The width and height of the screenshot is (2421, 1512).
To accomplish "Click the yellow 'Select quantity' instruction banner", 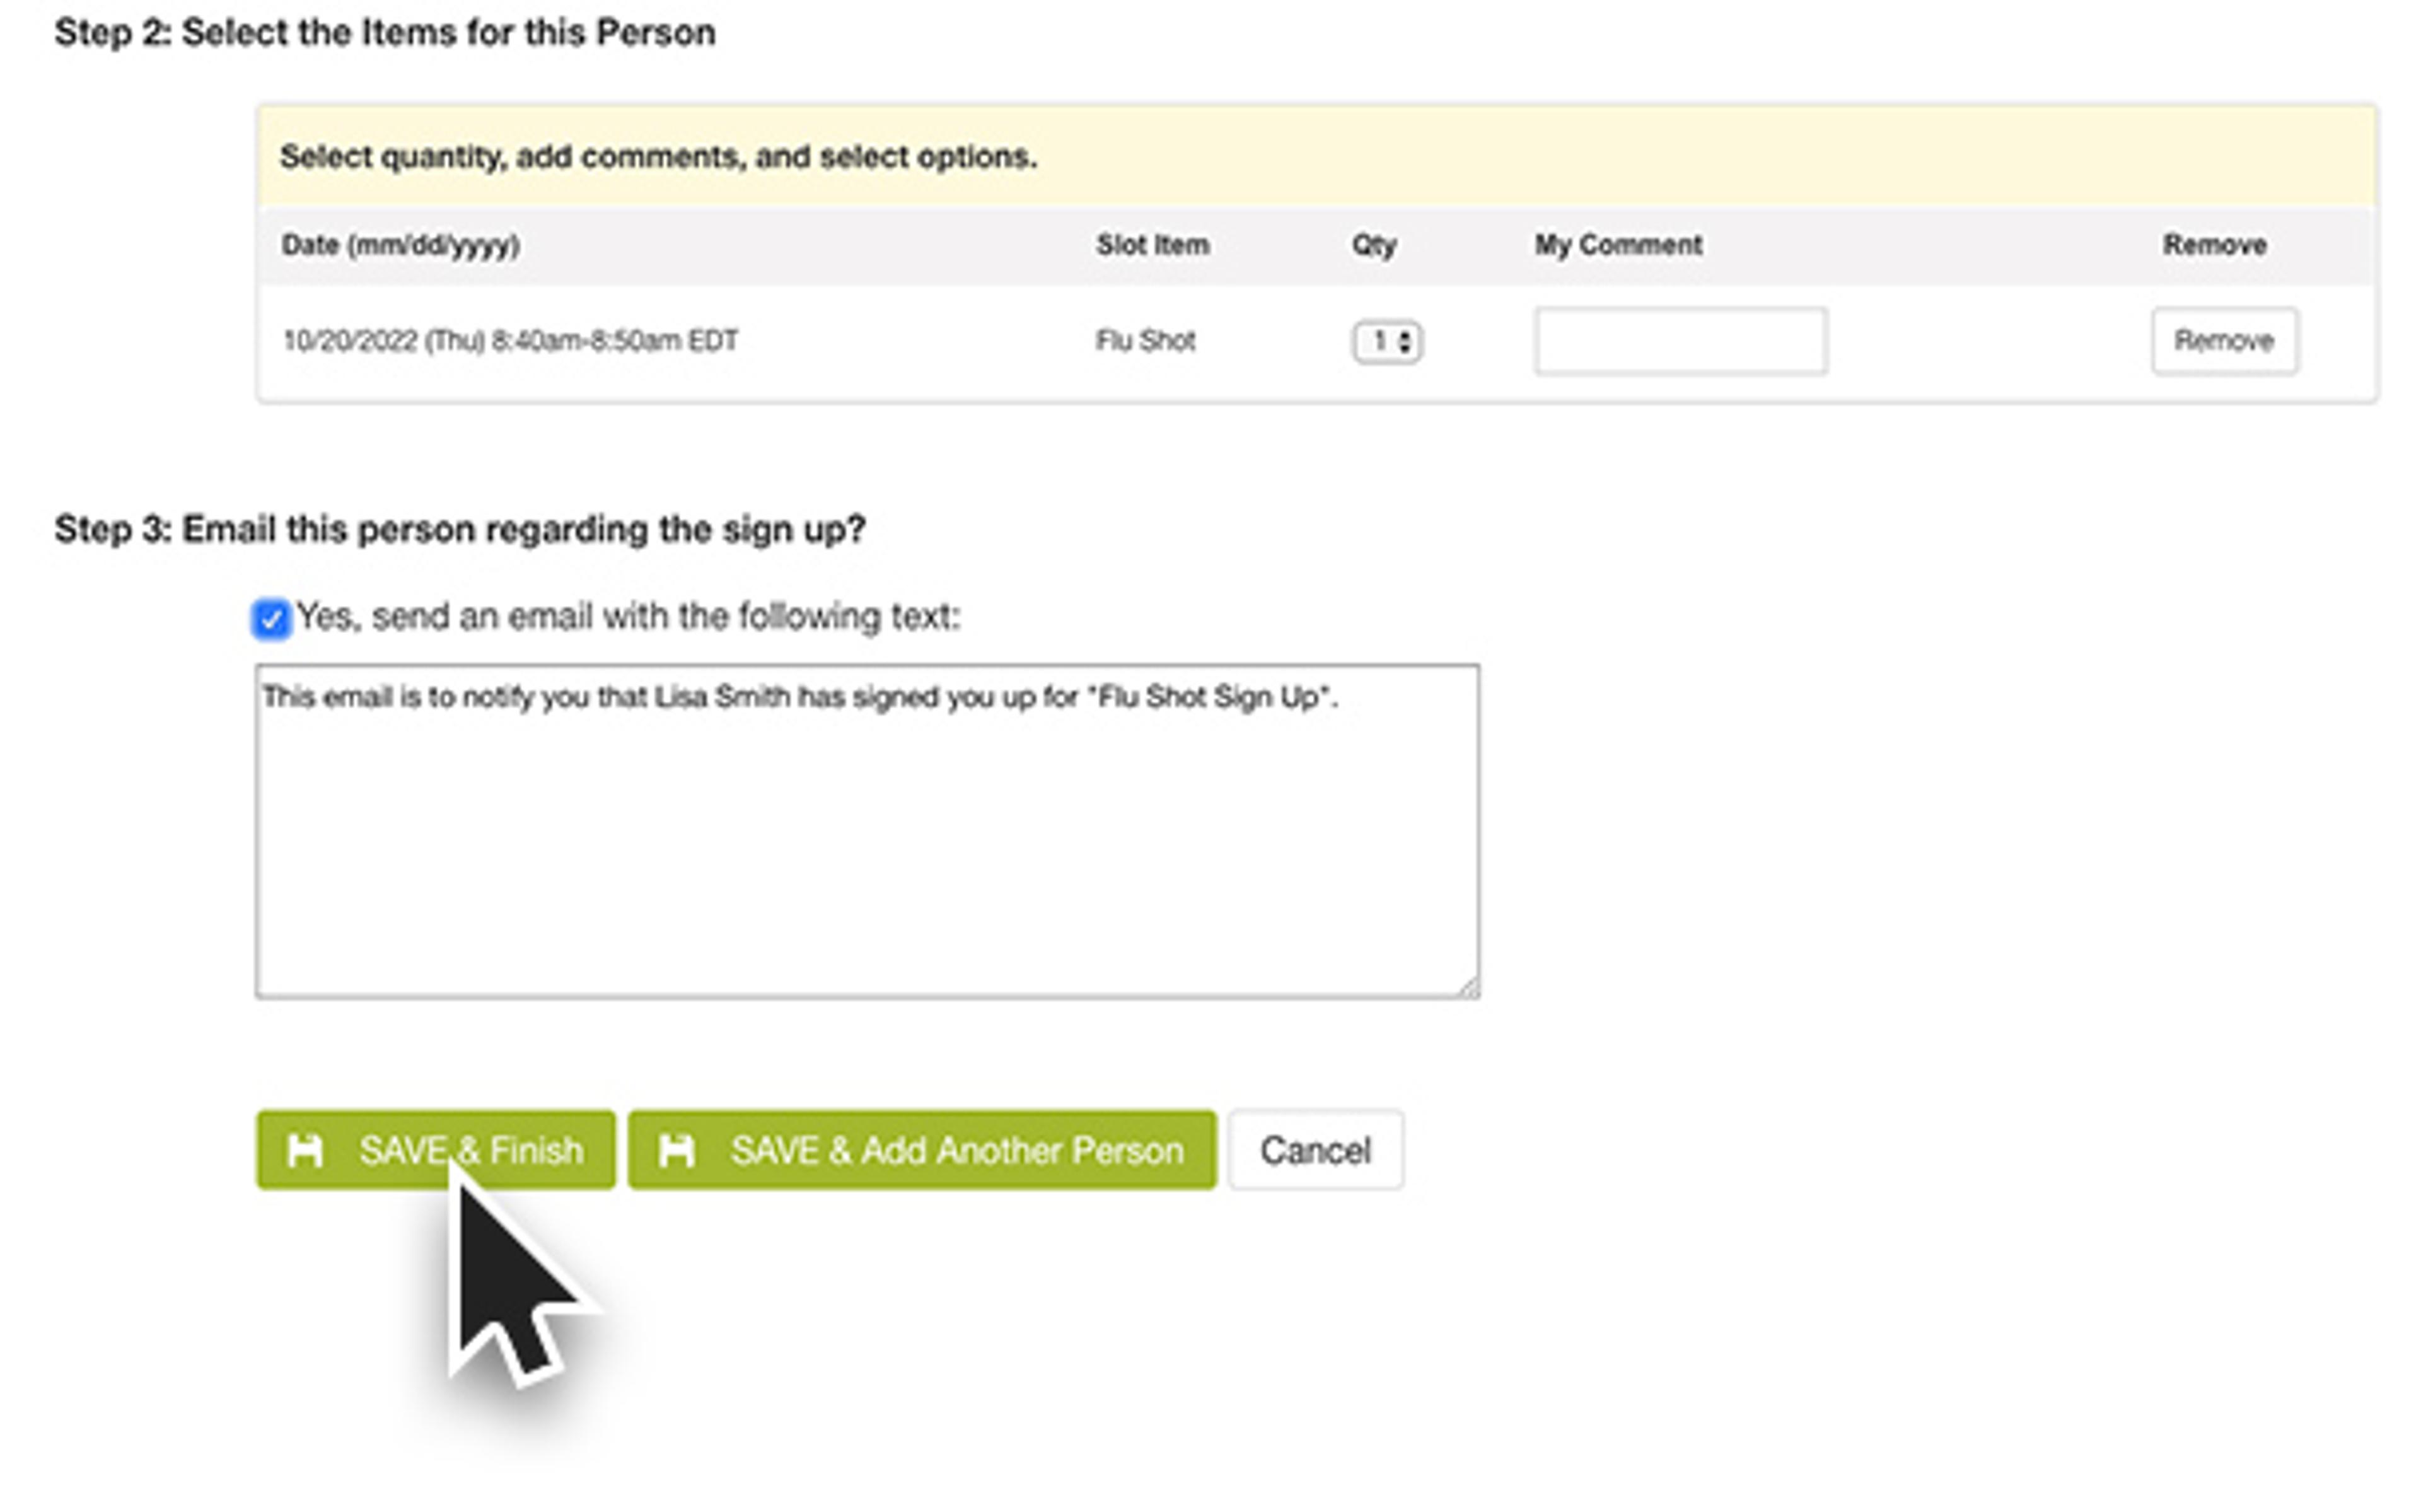I will (1315, 157).
